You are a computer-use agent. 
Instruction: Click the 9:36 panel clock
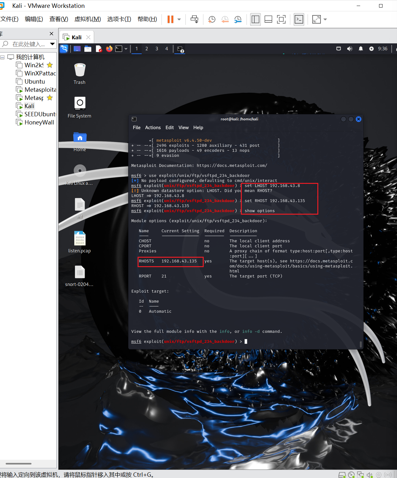pos(383,49)
